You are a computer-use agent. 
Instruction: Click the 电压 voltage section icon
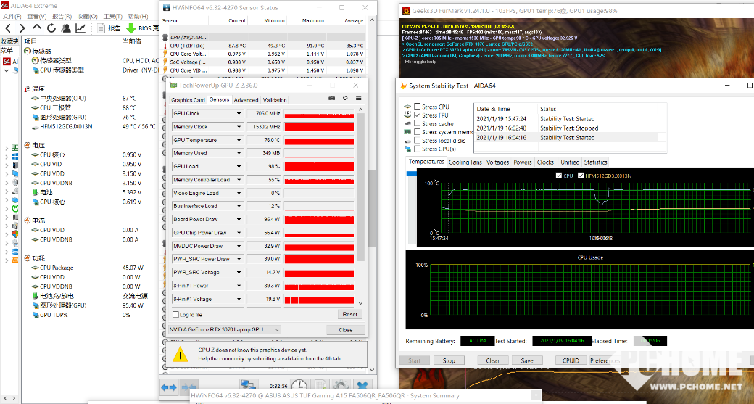(28, 145)
